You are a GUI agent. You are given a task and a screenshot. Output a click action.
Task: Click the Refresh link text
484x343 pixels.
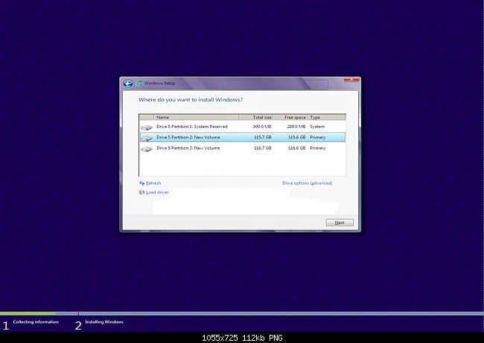[153, 183]
